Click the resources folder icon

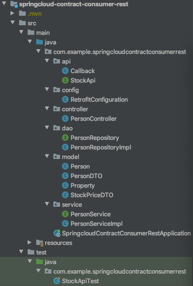(40, 243)
